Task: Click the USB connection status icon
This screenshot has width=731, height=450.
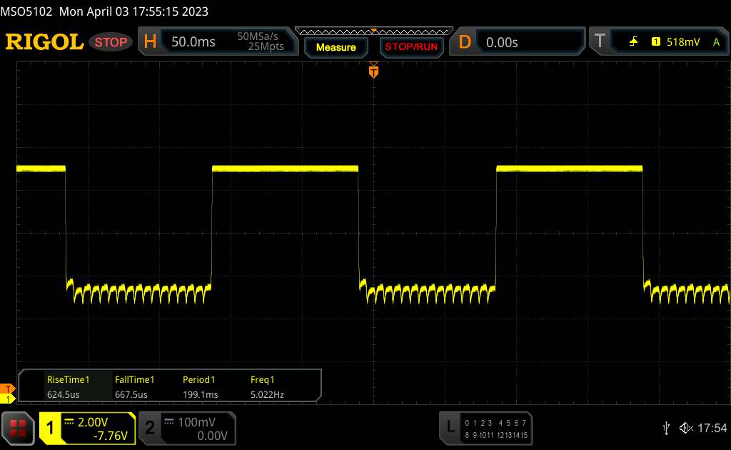Action: [667, 428]
